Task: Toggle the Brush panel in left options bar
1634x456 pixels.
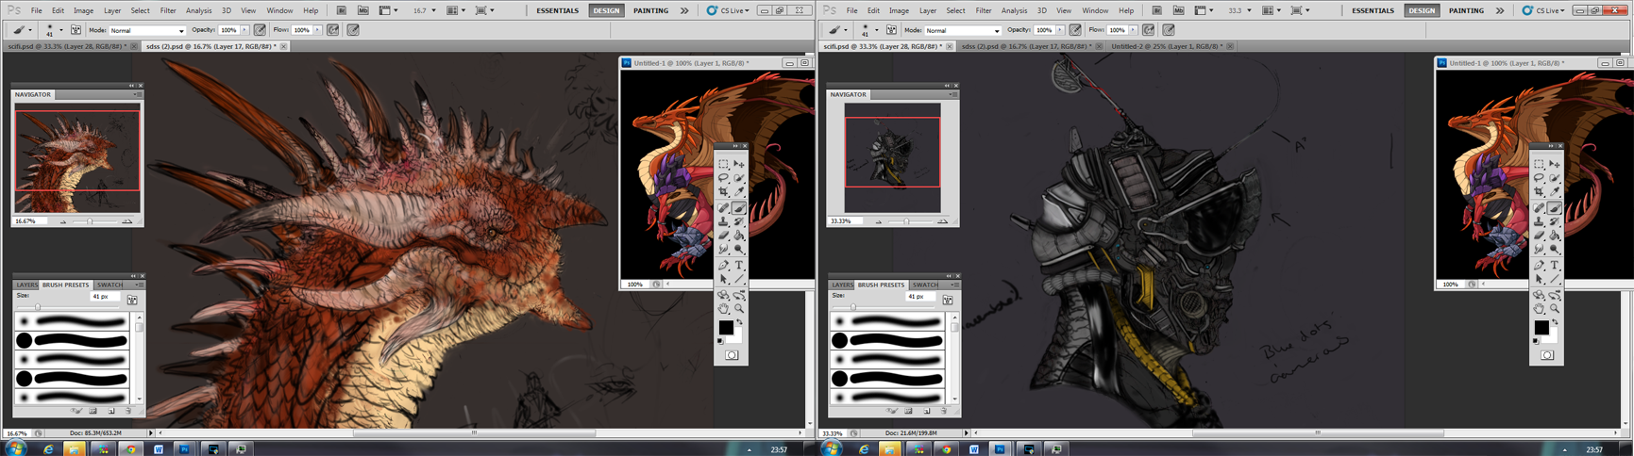Action: click(x=76, y=30)
